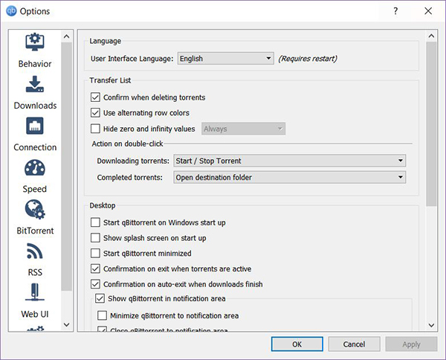Viewport: 446px width, 360px height.
Task: Enable Minimize qBittorrent to notification area
Action: coord(102,315)
